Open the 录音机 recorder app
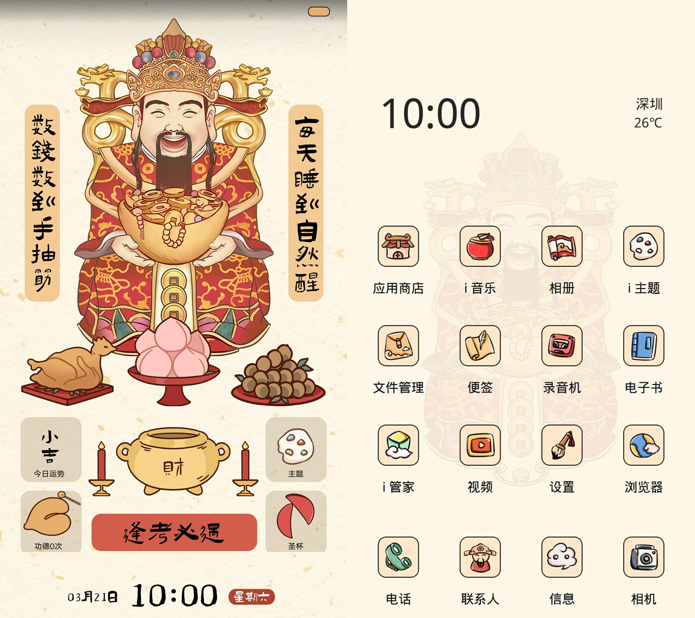 [562, 346]
